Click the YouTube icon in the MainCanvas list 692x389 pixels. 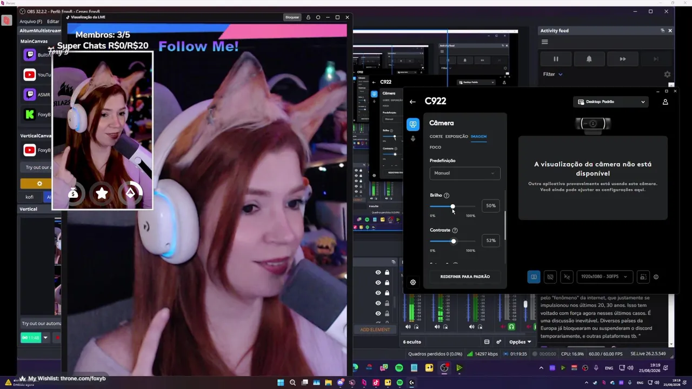[x=30, y=75]
